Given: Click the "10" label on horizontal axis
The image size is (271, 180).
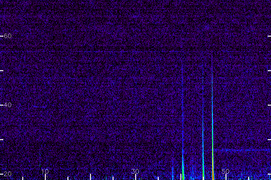Looking at the screenshot, I should [x=45, y=171].
